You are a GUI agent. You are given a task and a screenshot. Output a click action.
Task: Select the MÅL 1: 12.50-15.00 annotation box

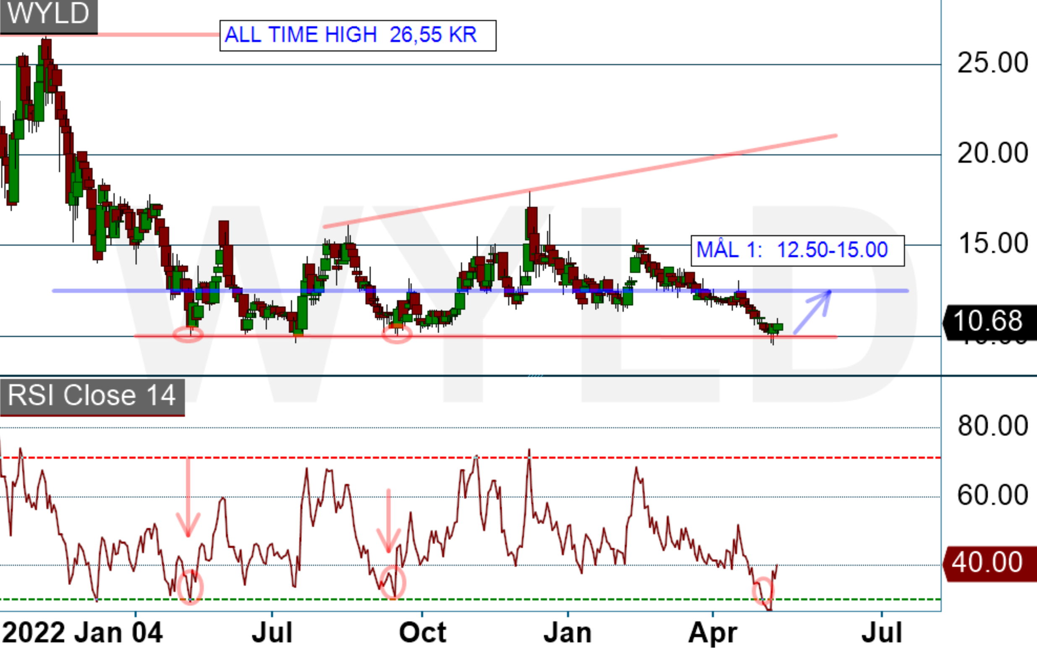click(x=798, y=251)
